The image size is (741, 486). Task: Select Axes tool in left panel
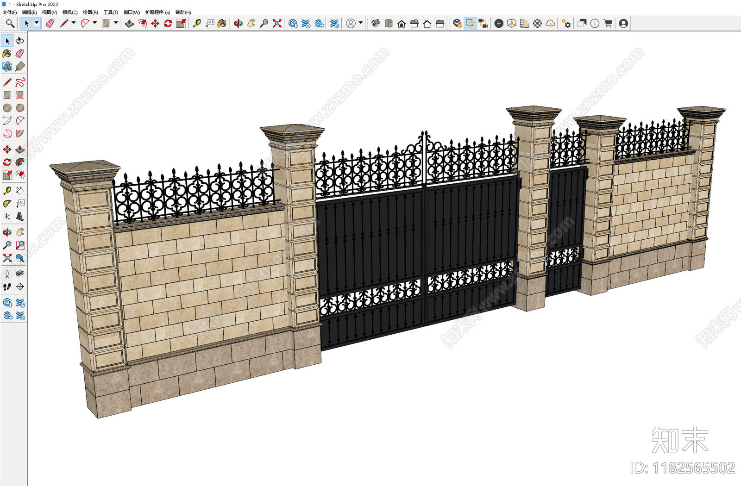coord(7,216)
